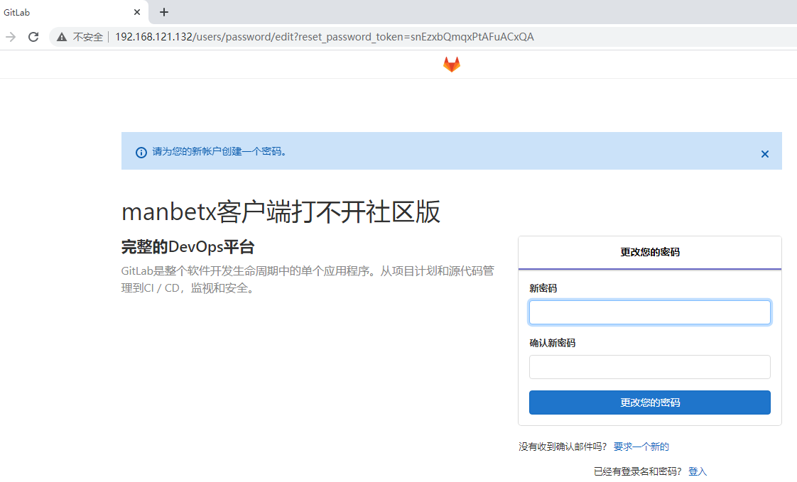Image resolution: width=797 pixels, height=482 pixels.
Task: Click the 完整的DevOps平台 subheading
Action: (x=188, y=247)
